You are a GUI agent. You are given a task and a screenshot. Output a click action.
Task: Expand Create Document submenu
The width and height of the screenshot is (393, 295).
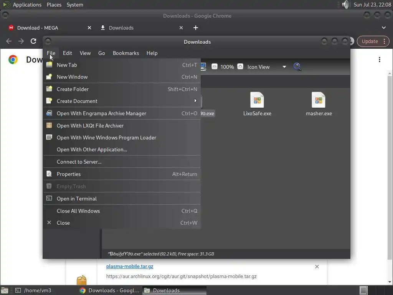click(x=122, y=101)
